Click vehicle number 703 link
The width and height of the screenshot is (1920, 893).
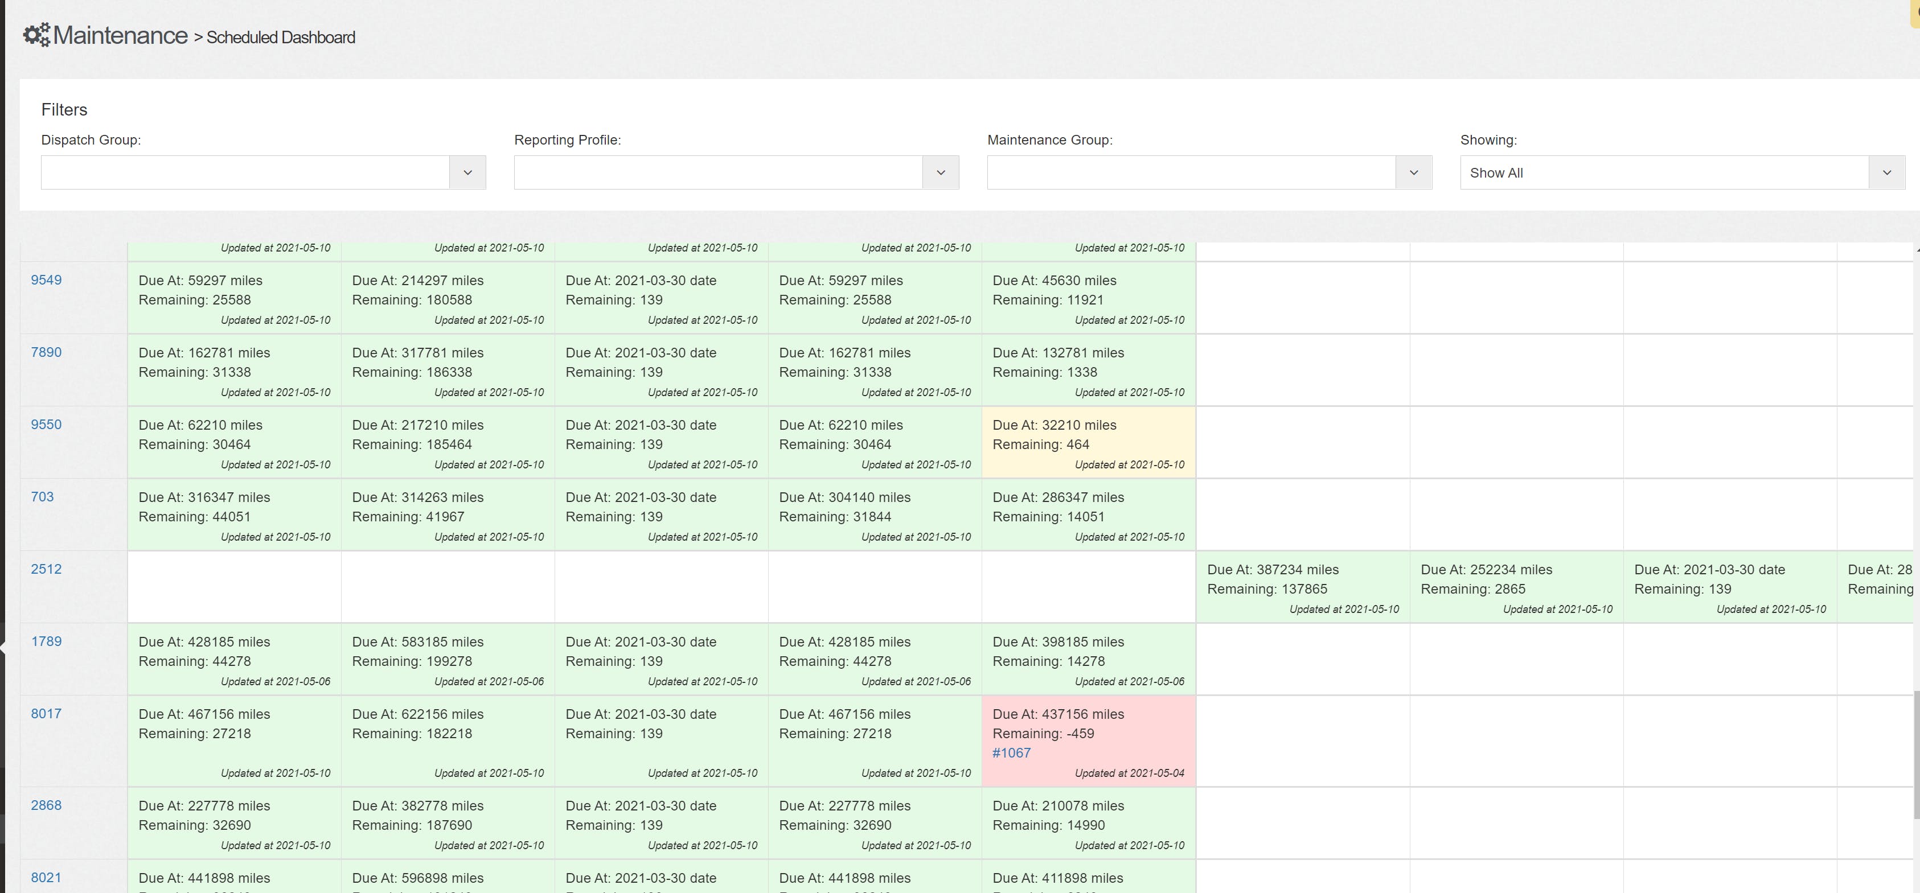pos(43,497)
